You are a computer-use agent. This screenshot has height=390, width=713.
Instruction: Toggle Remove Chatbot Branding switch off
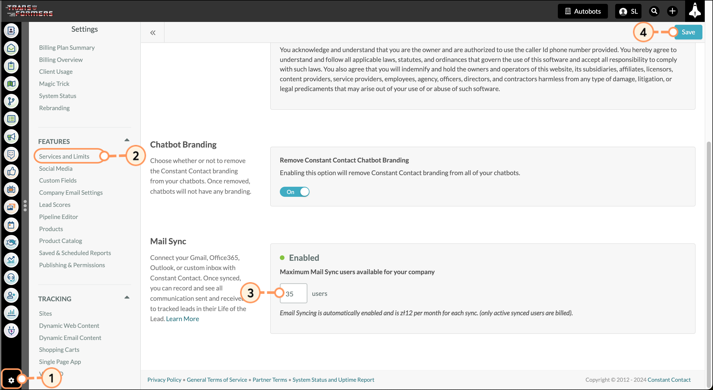click(x=295, y=192)
